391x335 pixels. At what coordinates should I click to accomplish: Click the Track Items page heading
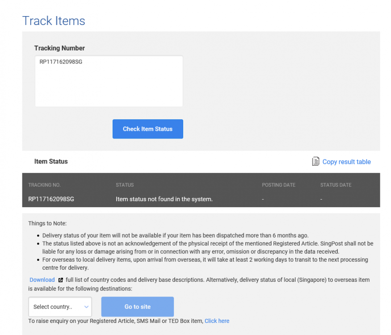[54, 21]
